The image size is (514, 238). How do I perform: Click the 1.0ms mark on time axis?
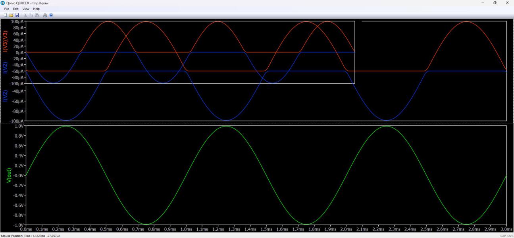click(x=186, y=229)
